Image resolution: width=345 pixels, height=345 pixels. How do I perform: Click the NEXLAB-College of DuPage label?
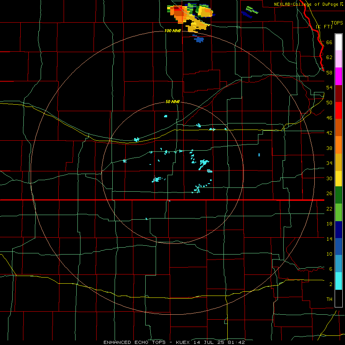[307, 4]
